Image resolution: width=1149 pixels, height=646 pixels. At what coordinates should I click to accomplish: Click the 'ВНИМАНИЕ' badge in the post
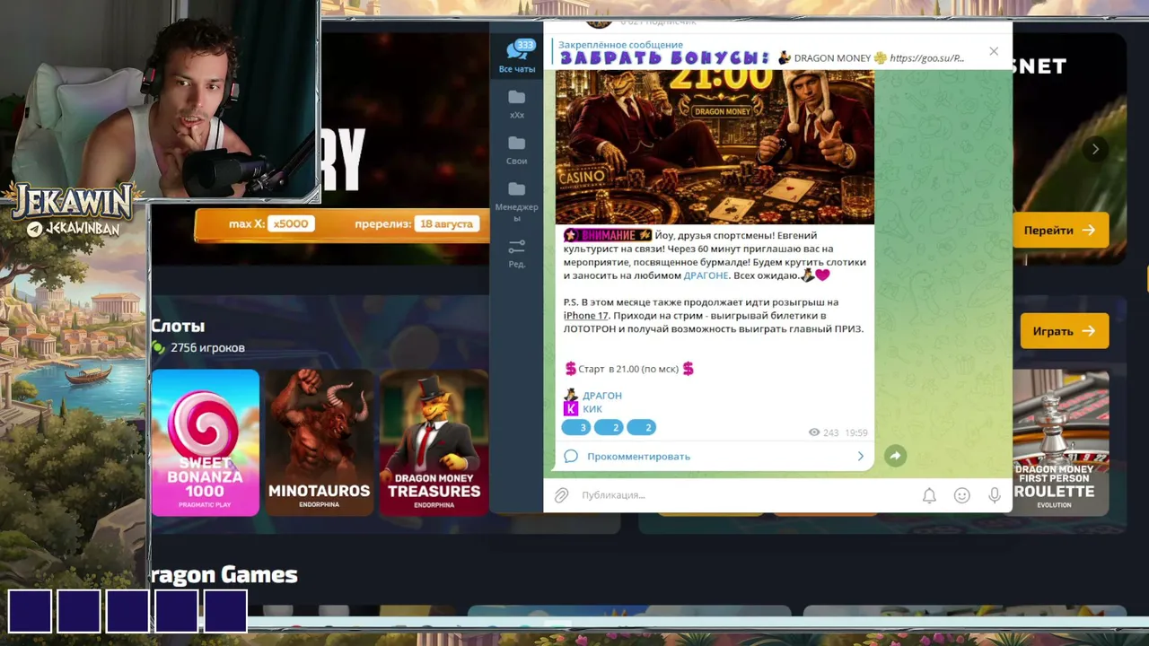click(608, 235)
